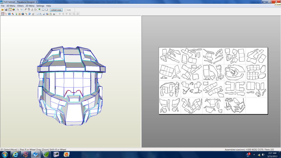Image resolution: width=281 pixels, height=158 pixels.
Task: Click the green fern monitor taskbar icon
Action: (46, 155)
